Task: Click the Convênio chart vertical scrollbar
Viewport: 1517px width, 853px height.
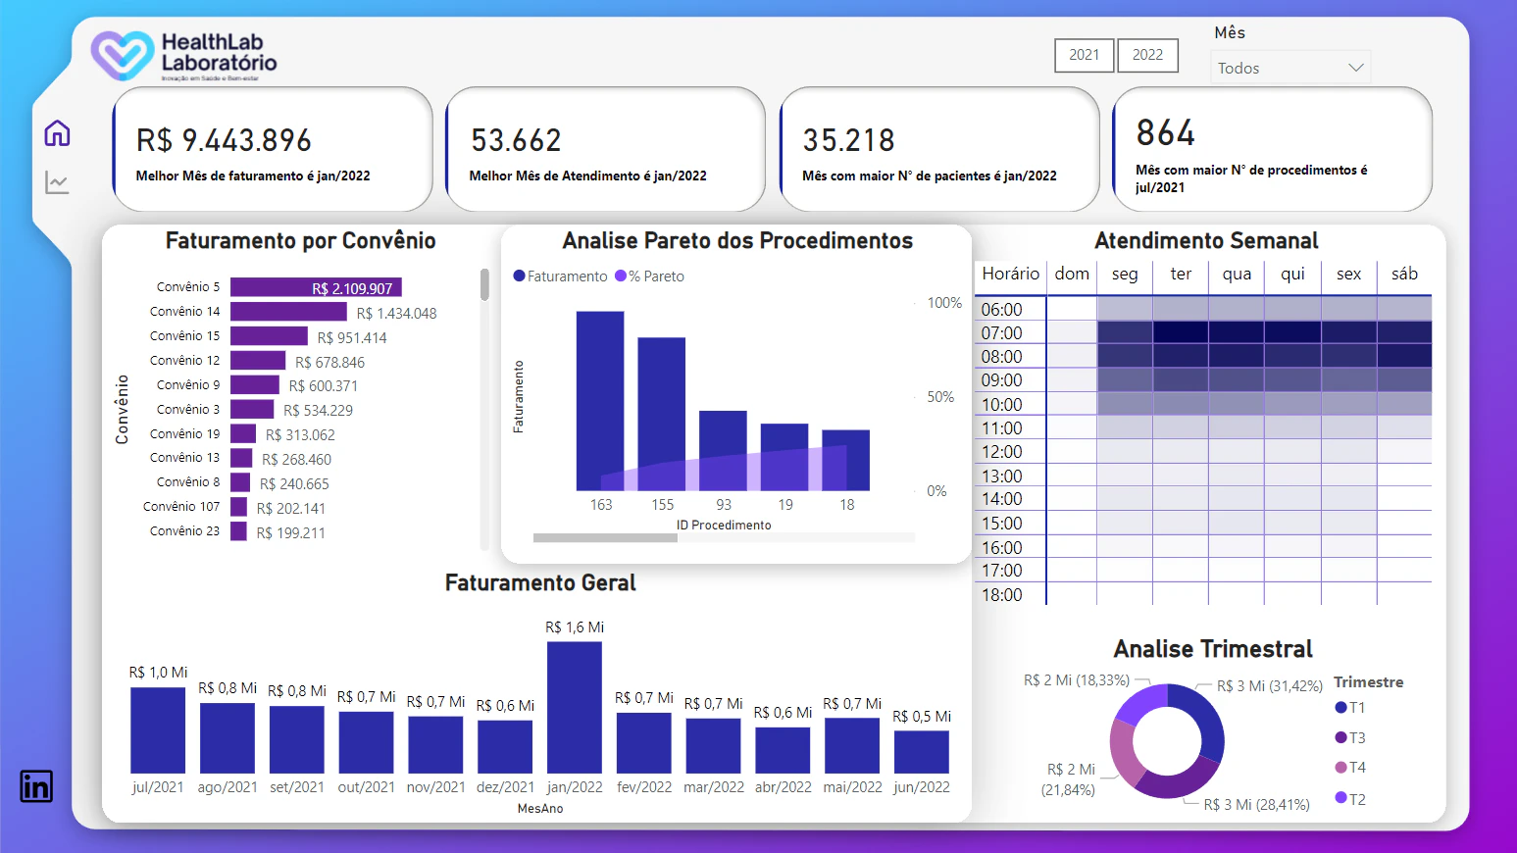Action: tap(484, 284)
